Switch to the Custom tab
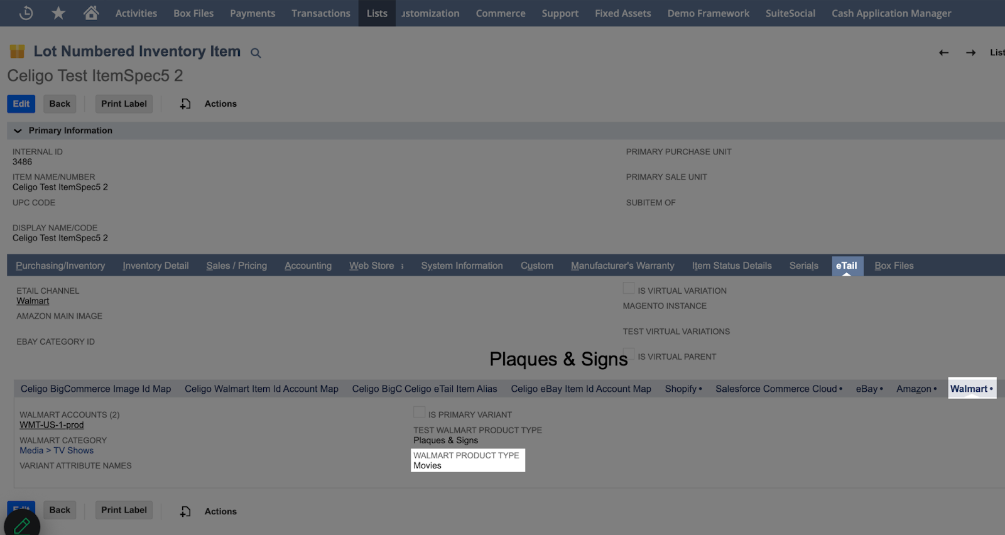This screenshot has height=535, width=1005. click(x=537, y=266)
